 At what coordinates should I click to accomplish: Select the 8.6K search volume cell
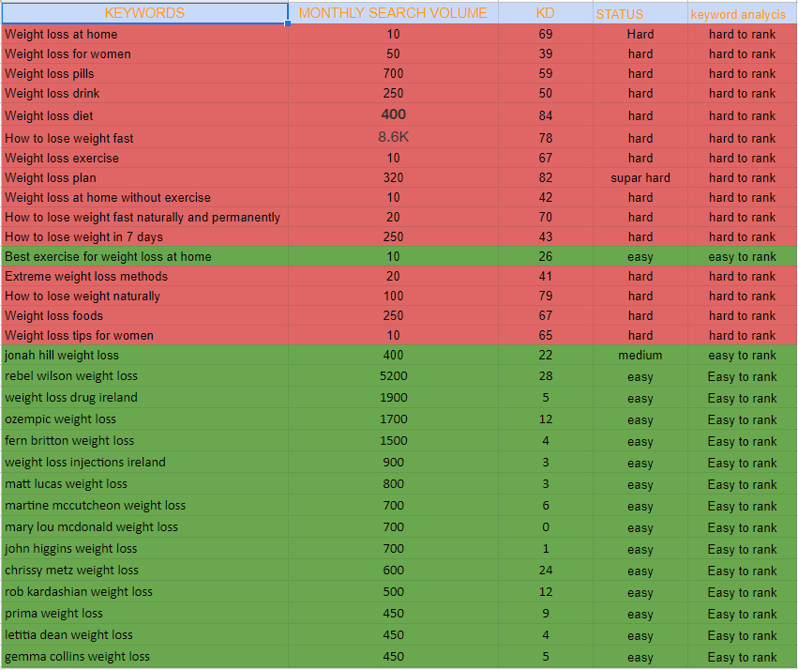(392, 136)
